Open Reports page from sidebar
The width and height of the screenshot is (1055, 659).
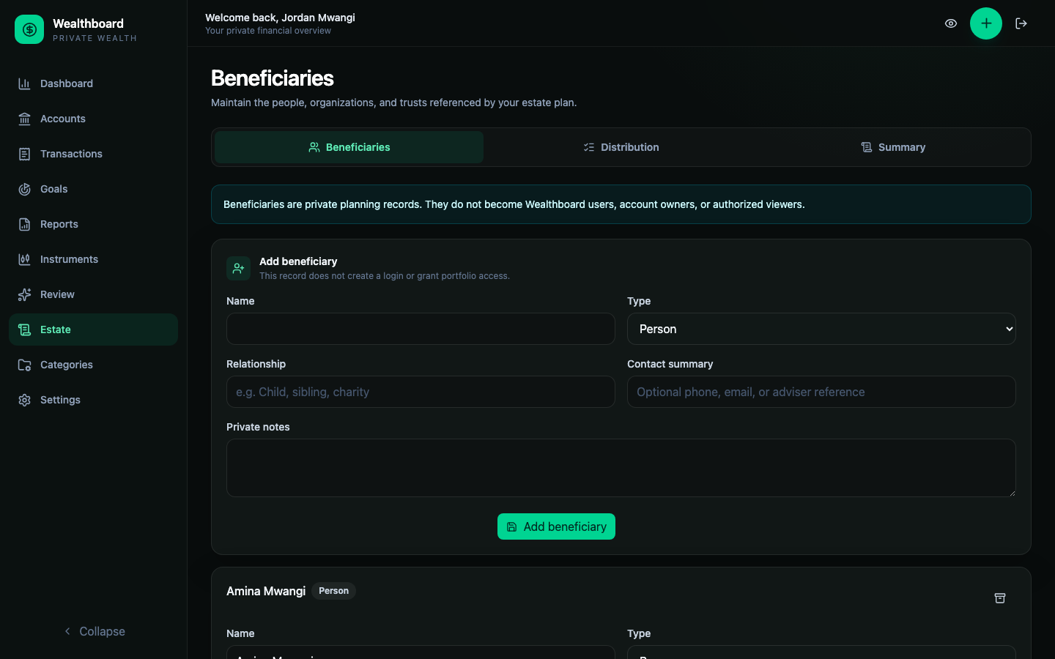point(93,224)
